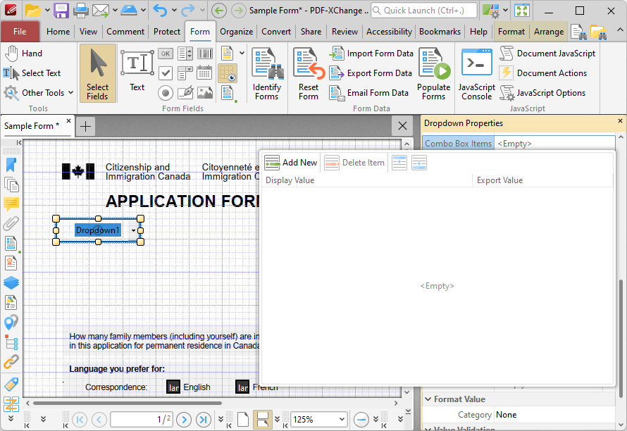The width and height of the screenshot is (627, 431).
Task: Toggle the UI options launch icon
Action: tap(490, 11)
